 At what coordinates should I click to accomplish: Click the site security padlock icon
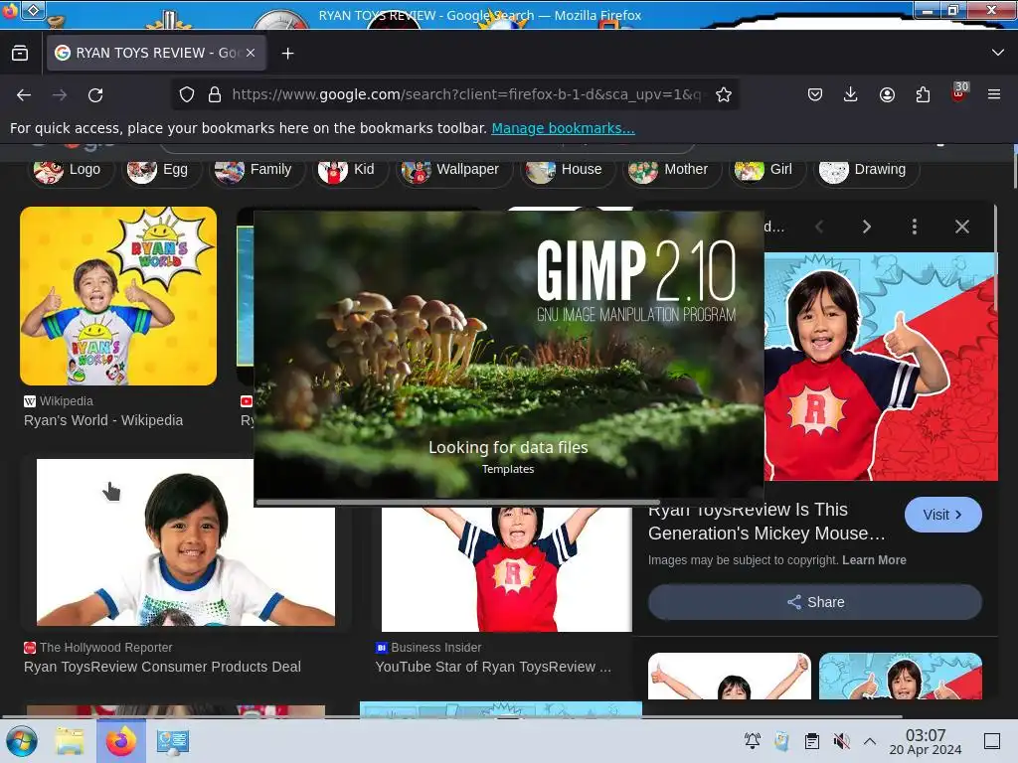215,94
